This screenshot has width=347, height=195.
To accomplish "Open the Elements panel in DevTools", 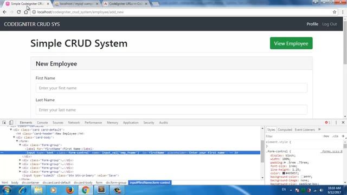I will click(26, 122).
